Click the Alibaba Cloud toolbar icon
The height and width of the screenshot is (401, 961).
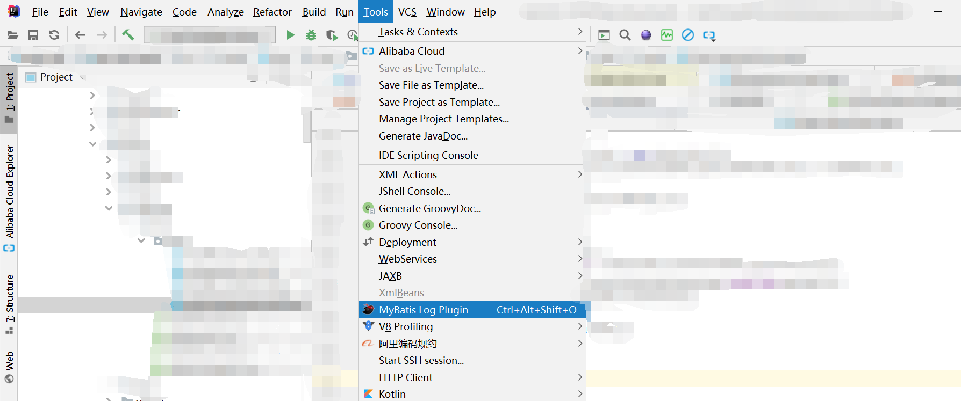point(709,35)
